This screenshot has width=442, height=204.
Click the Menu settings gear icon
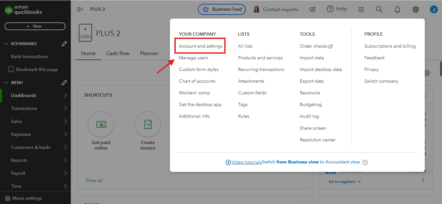tap(8, 198)
